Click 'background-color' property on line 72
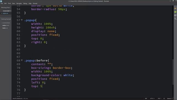The image size is (177, 100). 46,75
